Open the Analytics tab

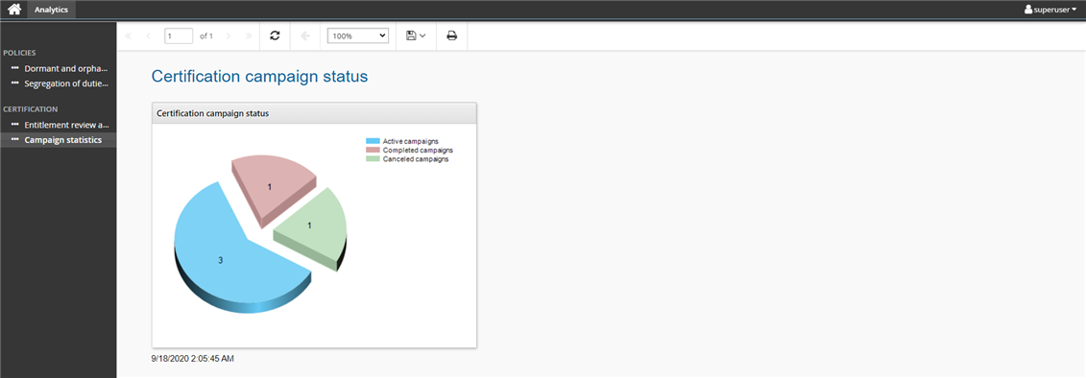[x=51, y=10]
